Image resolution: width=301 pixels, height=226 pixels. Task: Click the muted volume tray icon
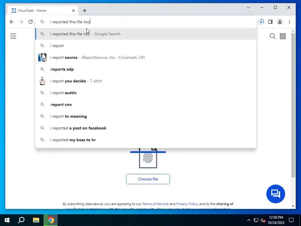click(263, 220)
